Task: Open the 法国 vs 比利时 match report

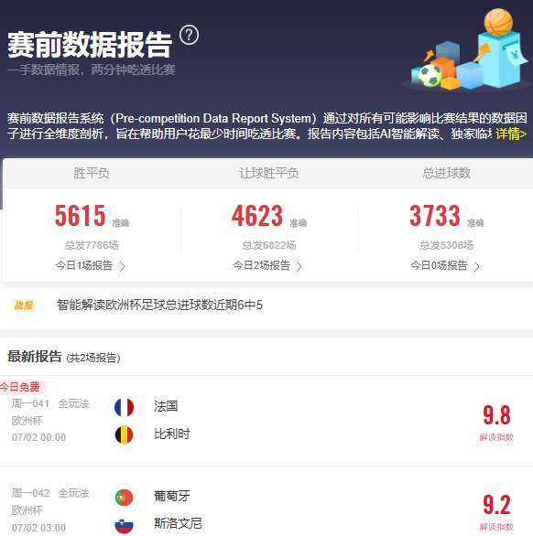Action: [x=266, y=421]
